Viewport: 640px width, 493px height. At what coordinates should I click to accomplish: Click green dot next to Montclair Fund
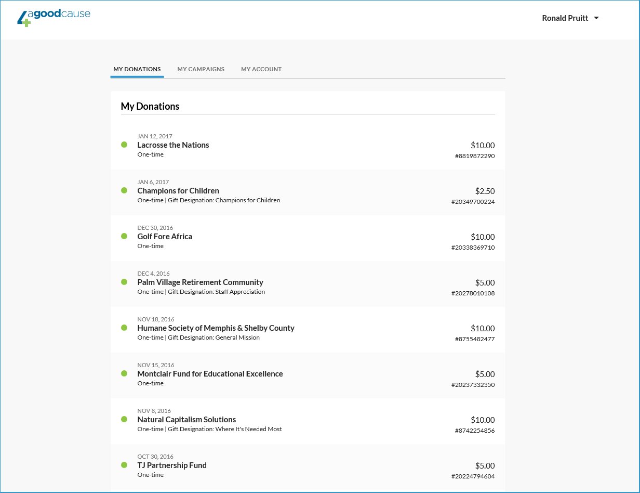tap(124, 373)
